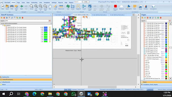Select the Linear takeoff tool
The image size is (172, 97).
point(73,6)
